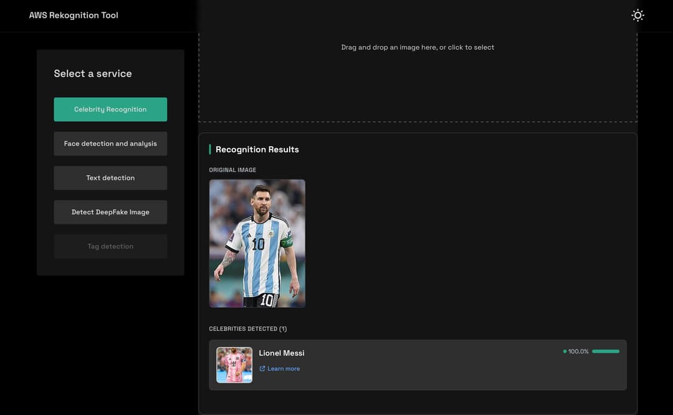Select the Celebrity Recognition service
The height and width of the screenshot is (415, 673).
(x=110, y=110)
